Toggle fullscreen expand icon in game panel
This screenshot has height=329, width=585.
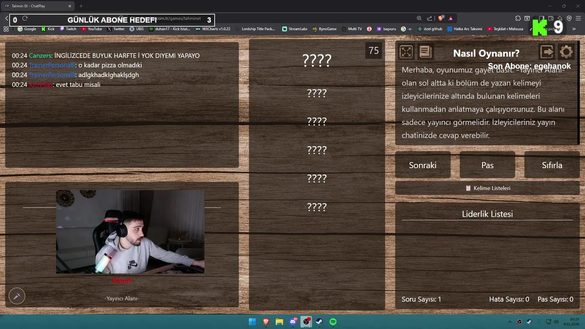click(406, 52)
